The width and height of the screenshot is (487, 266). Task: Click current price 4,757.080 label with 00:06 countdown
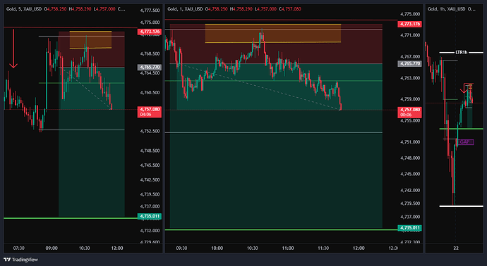click(409, 112)
